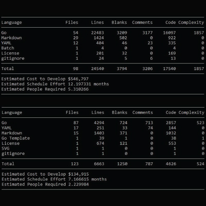Click YAML blanks value 33
Image resolution: width=206 pixels, height=206 pixels.
125,128
